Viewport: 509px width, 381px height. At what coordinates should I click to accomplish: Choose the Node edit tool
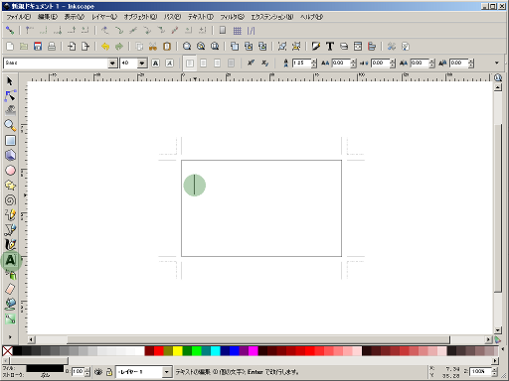pyautogui.click(x=10, y=95)
